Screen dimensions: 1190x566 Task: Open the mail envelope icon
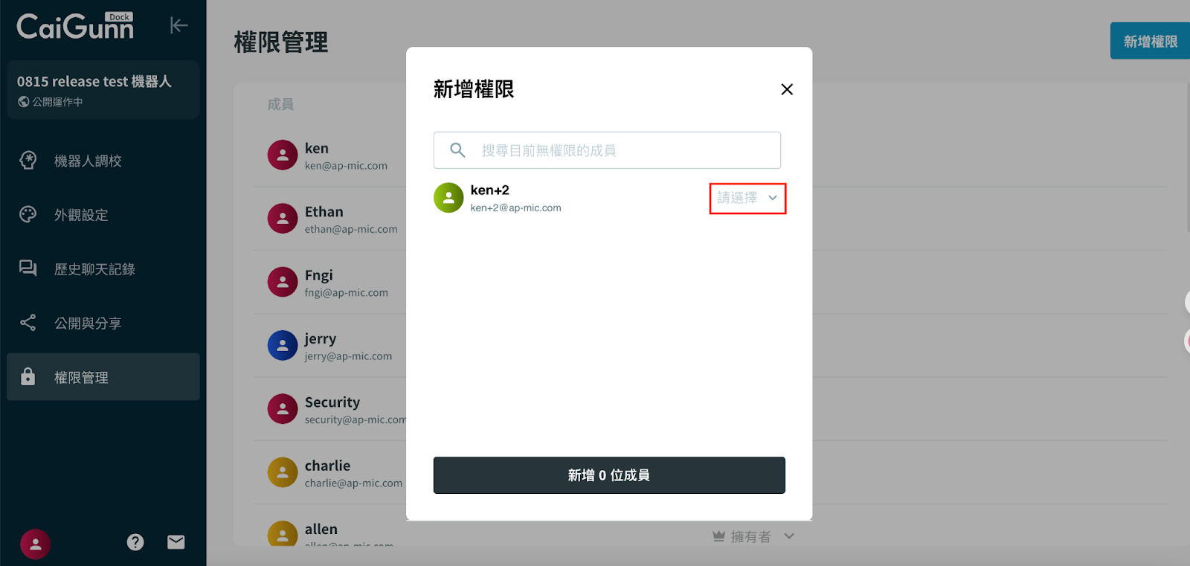(176, 542)
